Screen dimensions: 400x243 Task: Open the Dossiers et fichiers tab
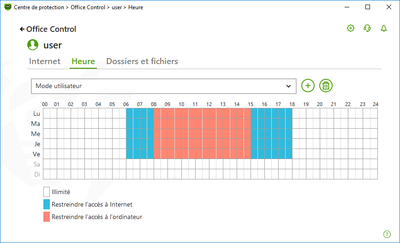pyautogui.click(x=142, y=61)
